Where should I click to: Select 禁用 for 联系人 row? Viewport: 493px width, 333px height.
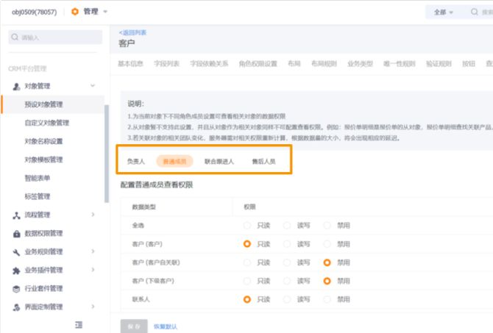tap(328, 299)
